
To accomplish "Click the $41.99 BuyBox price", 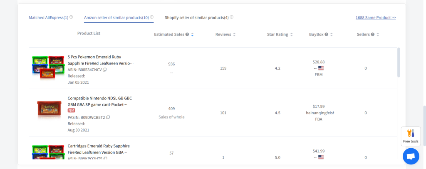I will 319,151.
